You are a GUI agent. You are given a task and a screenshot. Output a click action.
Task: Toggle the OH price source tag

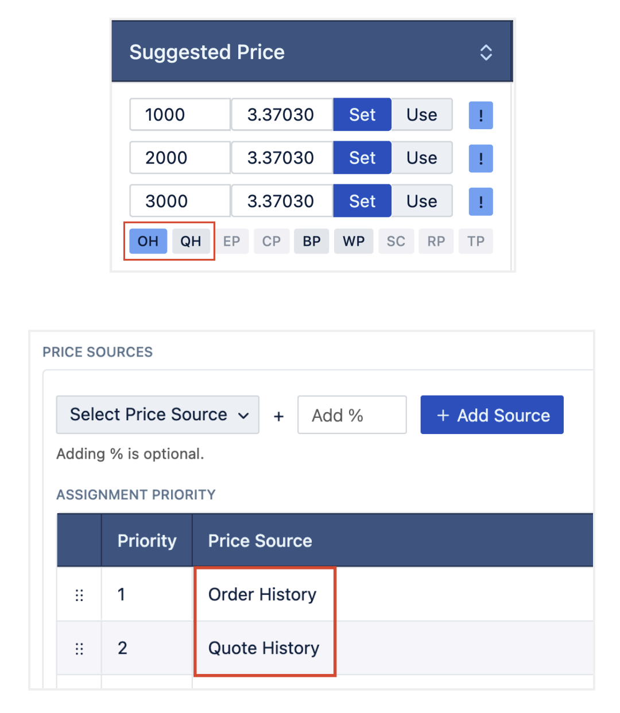pyautogui.click(x=148, y=241)
